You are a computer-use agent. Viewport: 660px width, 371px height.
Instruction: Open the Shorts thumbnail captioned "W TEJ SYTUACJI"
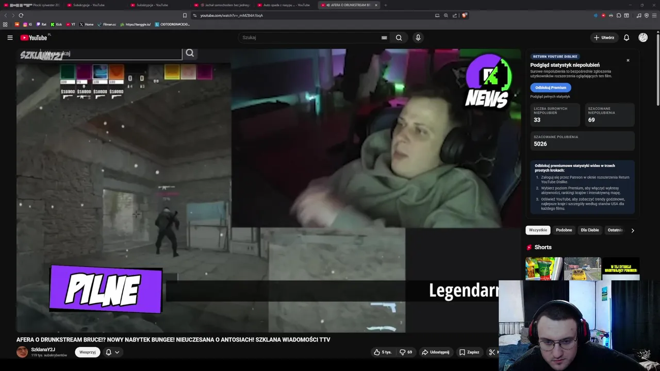(x=621, y=268)
